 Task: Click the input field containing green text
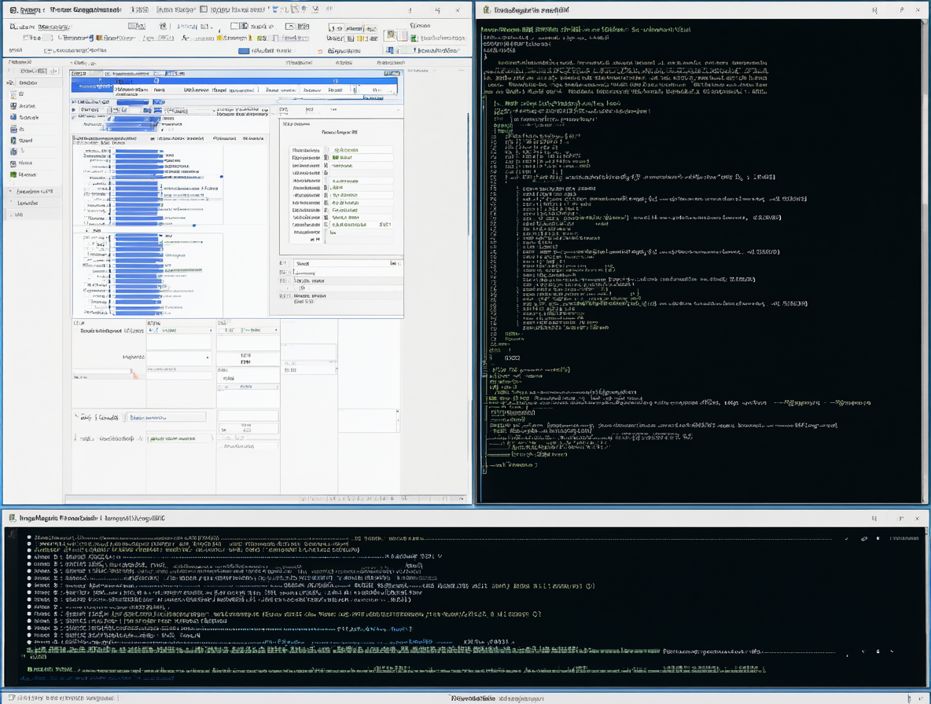pyautogui.click(x=180, y=438)
